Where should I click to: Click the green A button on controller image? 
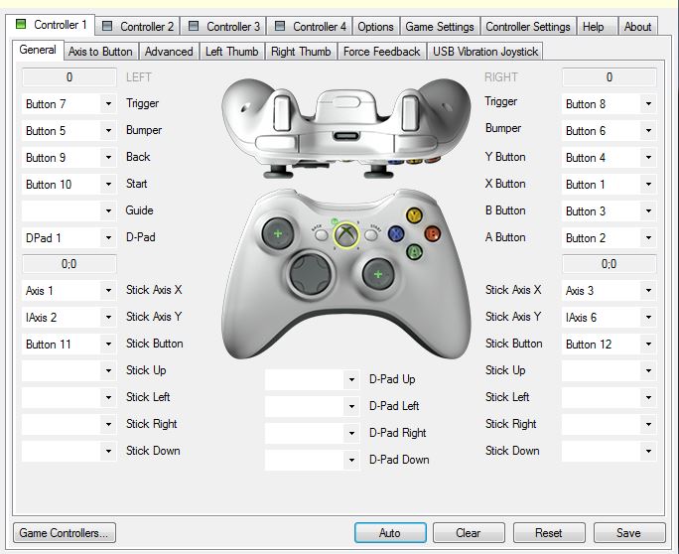coord(414,251)
